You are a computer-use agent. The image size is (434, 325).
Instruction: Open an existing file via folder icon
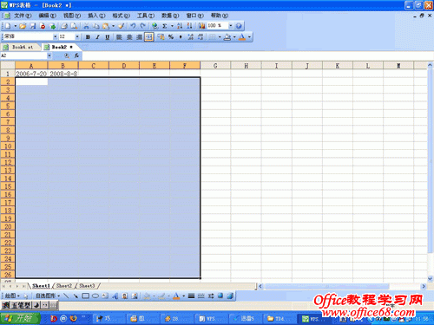23,26
